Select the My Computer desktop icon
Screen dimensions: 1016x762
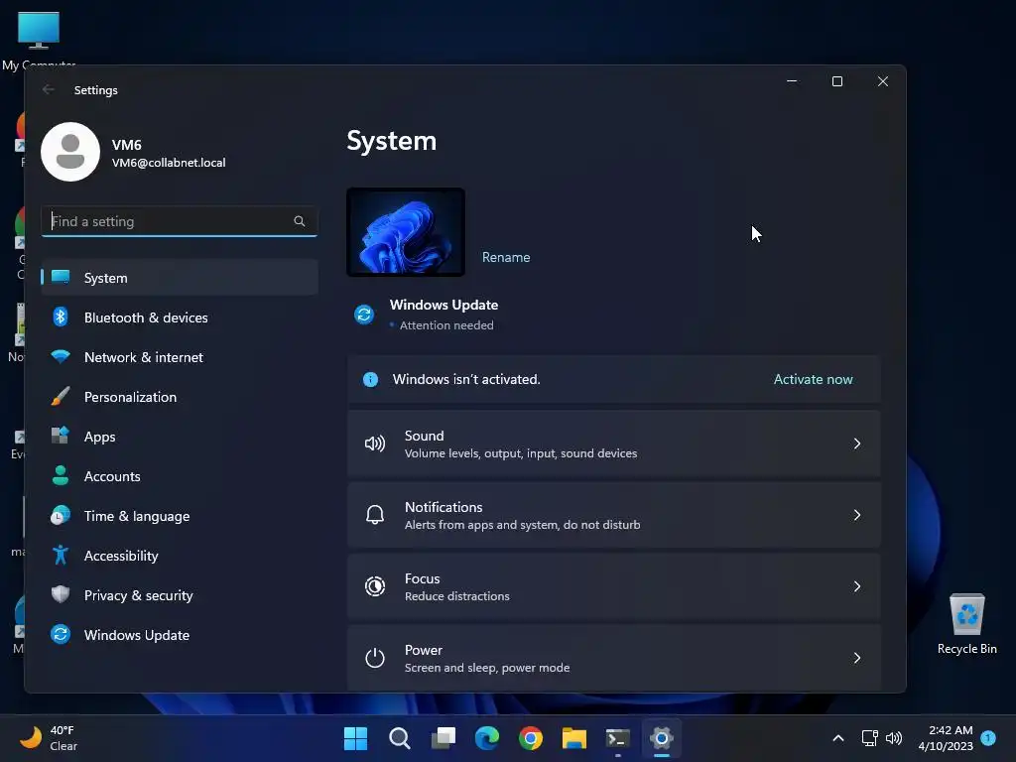tap(39, 40)
